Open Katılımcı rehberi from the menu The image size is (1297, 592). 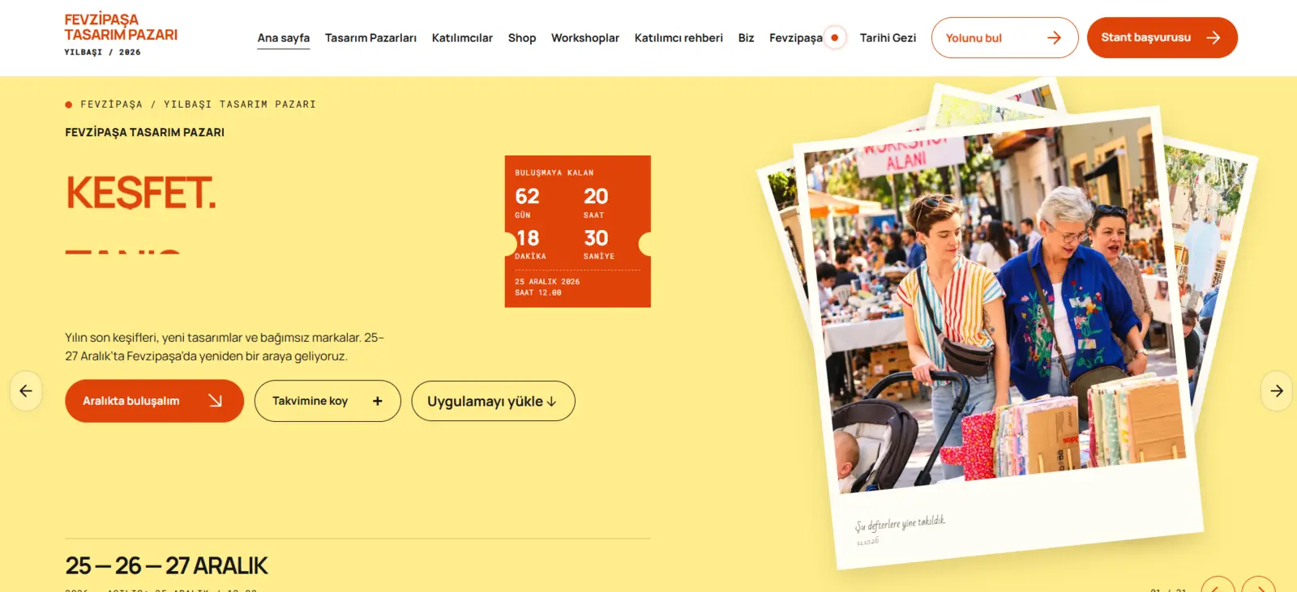coord(678,38)
